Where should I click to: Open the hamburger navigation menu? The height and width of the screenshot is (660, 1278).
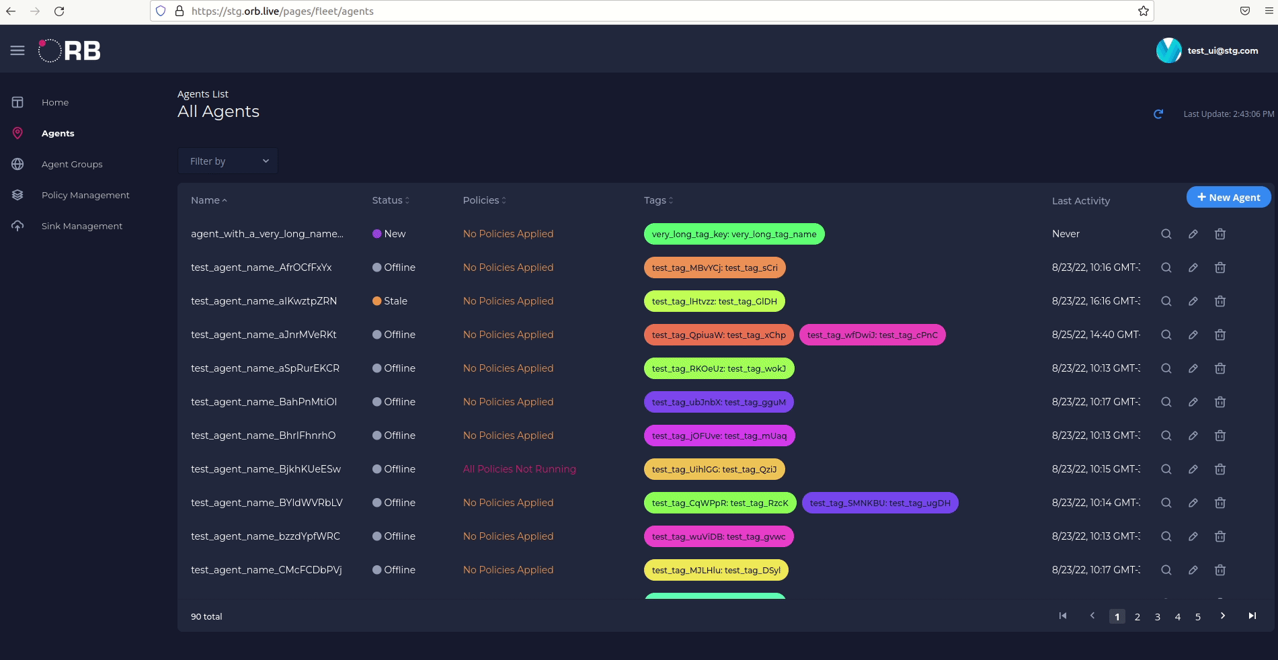(x=17, y=50)
